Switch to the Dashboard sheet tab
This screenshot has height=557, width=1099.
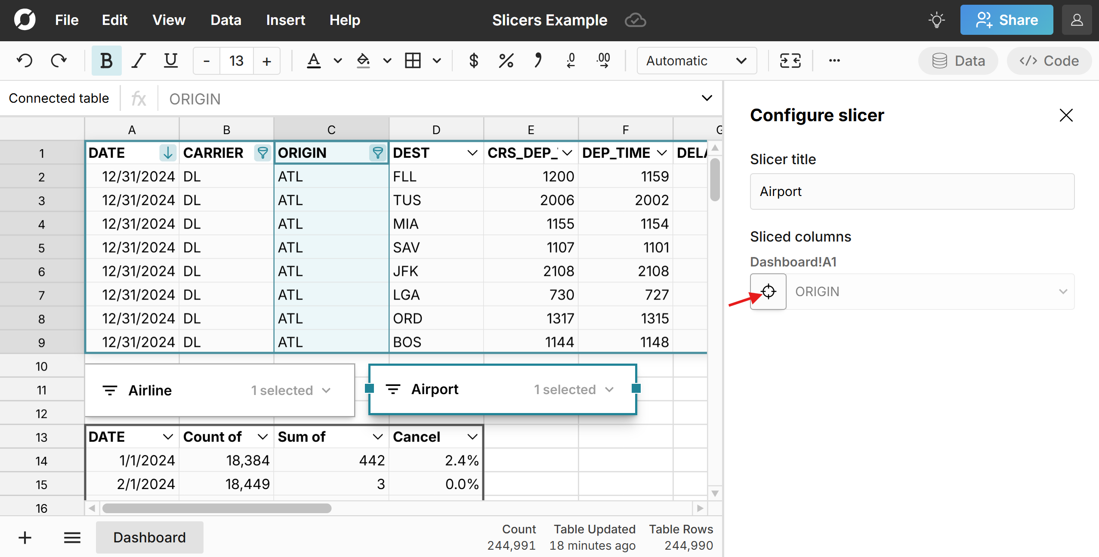(149, 537)
